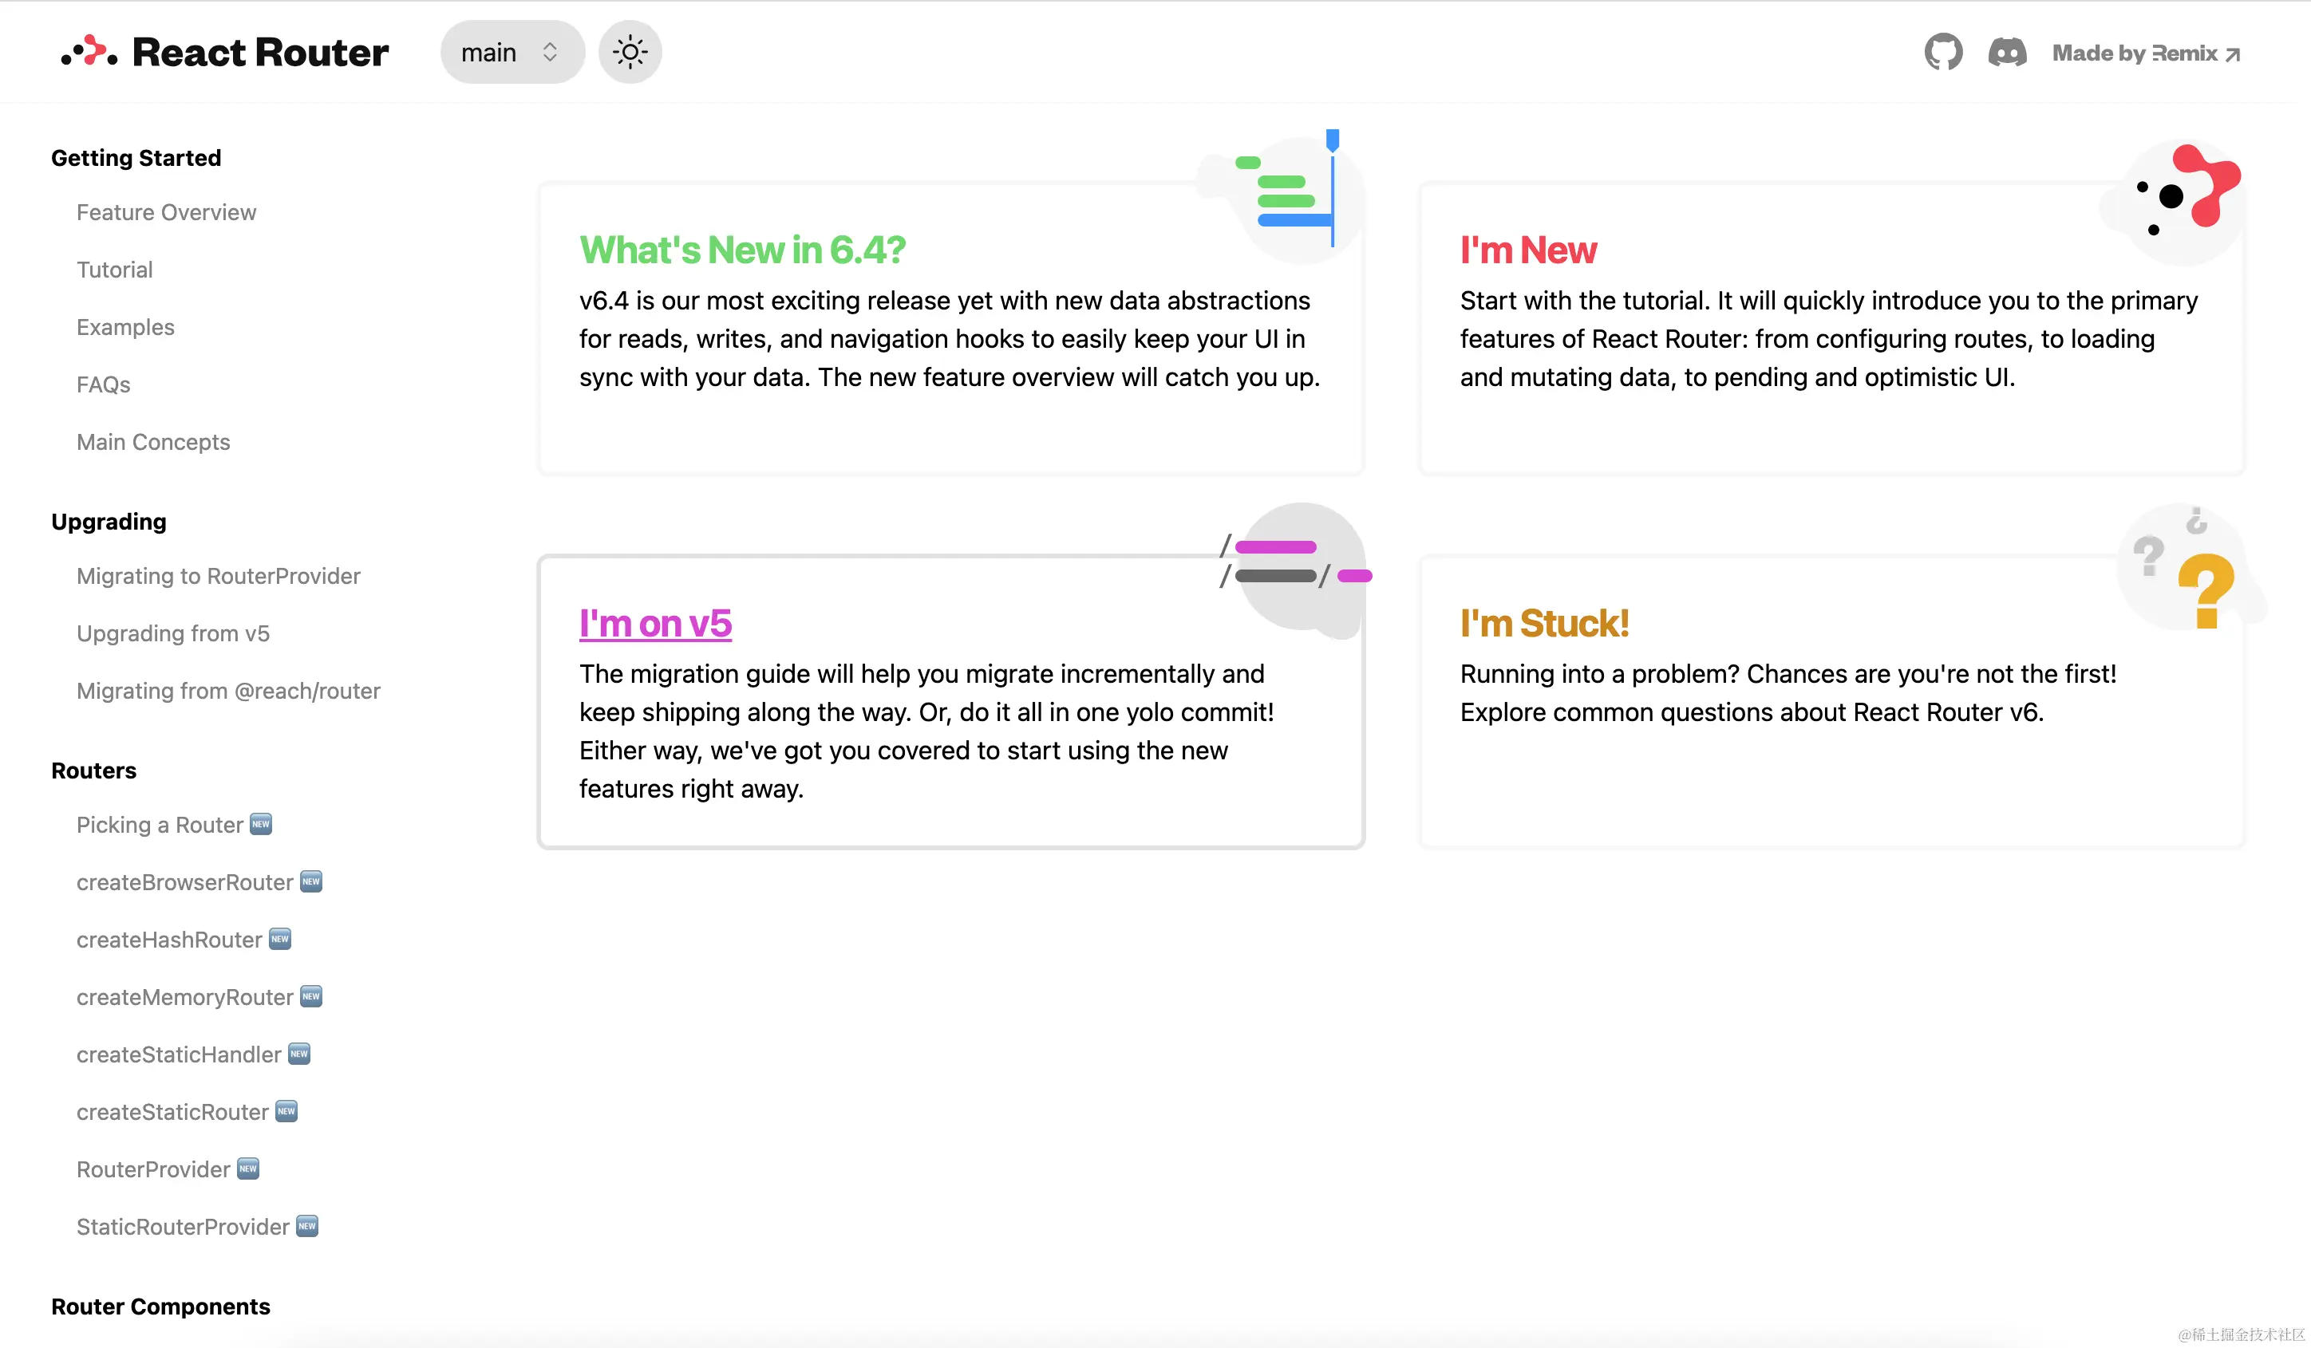Click NEW badge beside Picking a Router
The width and height of the screenshot is (2311, 1348).
[262, 824]
